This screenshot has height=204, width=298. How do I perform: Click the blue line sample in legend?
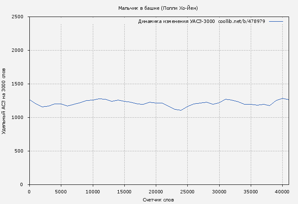[x=276, y=21]
